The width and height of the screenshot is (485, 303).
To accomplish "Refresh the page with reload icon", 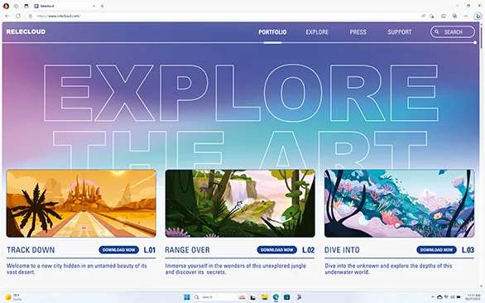I will pos(18,16).
